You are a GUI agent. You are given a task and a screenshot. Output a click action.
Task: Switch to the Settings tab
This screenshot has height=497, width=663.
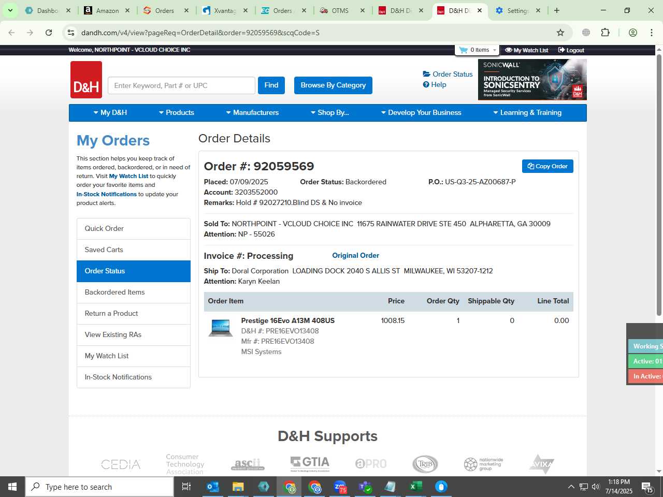518,10
